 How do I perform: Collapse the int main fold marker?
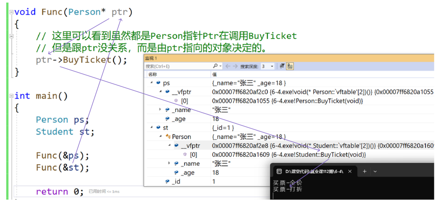coord(11,96)
